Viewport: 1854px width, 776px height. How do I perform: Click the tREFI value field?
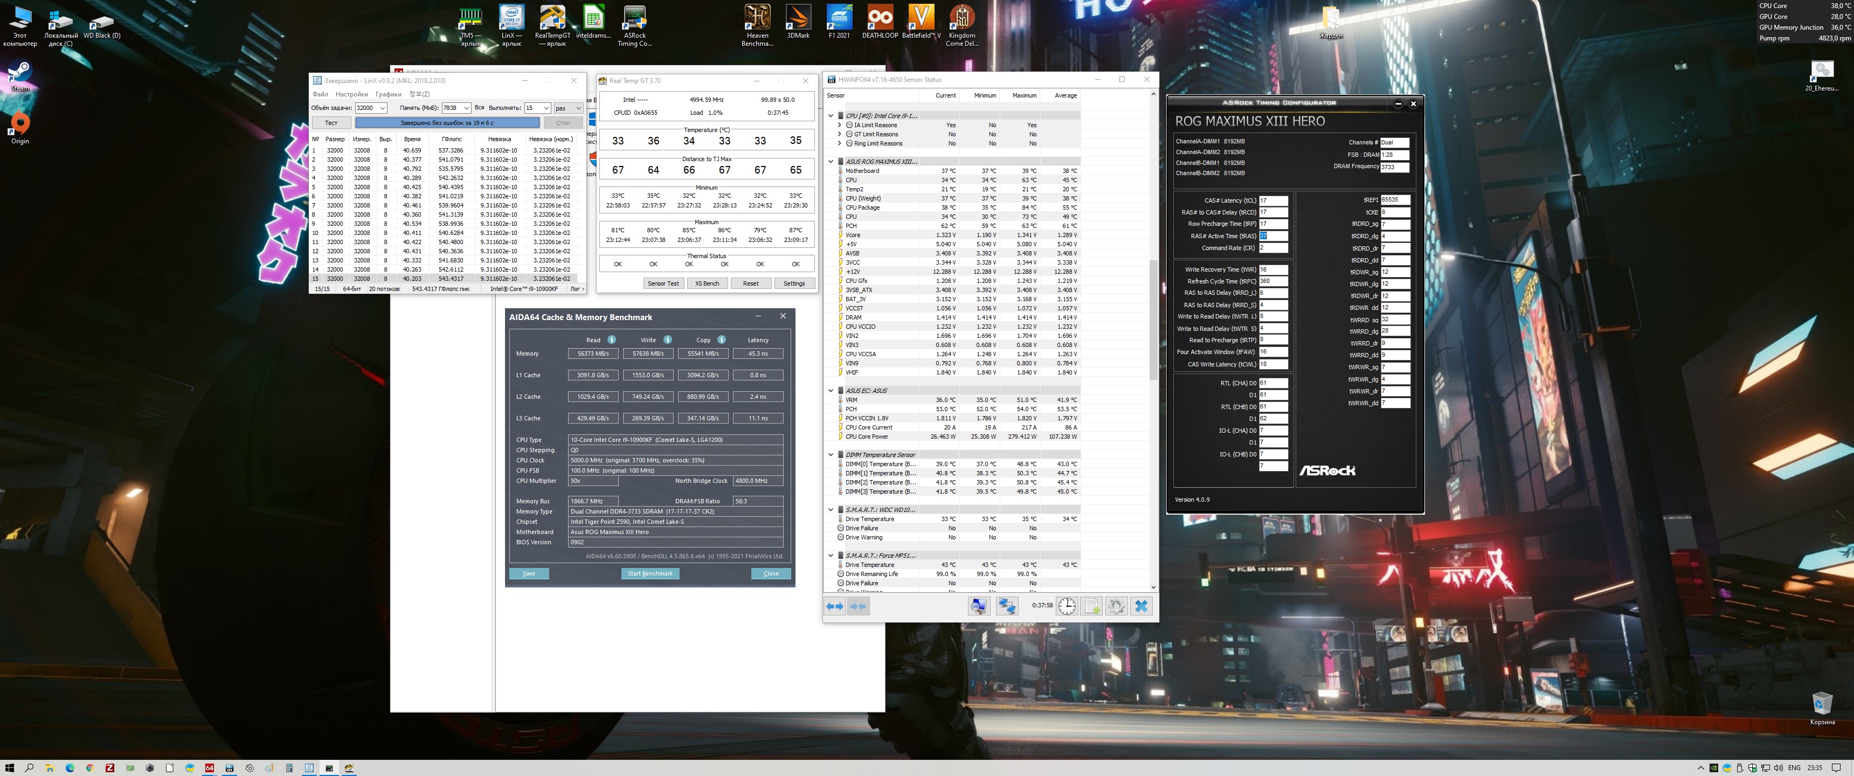pyautogui.click(x=1394, y=200)
